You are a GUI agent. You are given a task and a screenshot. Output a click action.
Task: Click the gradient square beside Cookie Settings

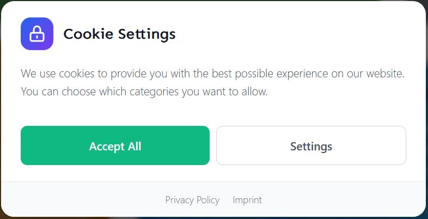[37, 34]
